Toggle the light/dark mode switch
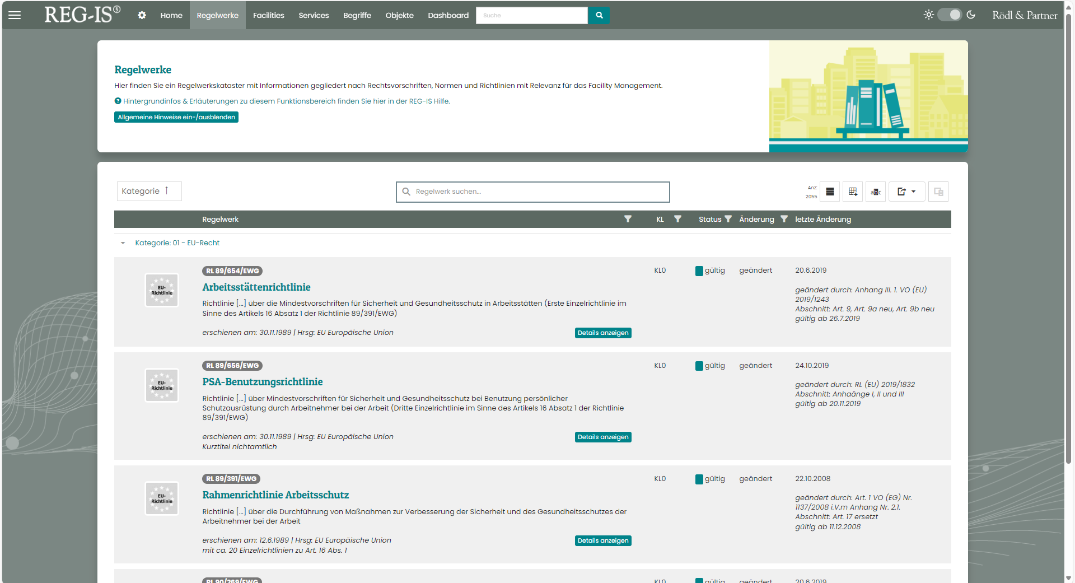1075x583 pixels. point(950,15)
